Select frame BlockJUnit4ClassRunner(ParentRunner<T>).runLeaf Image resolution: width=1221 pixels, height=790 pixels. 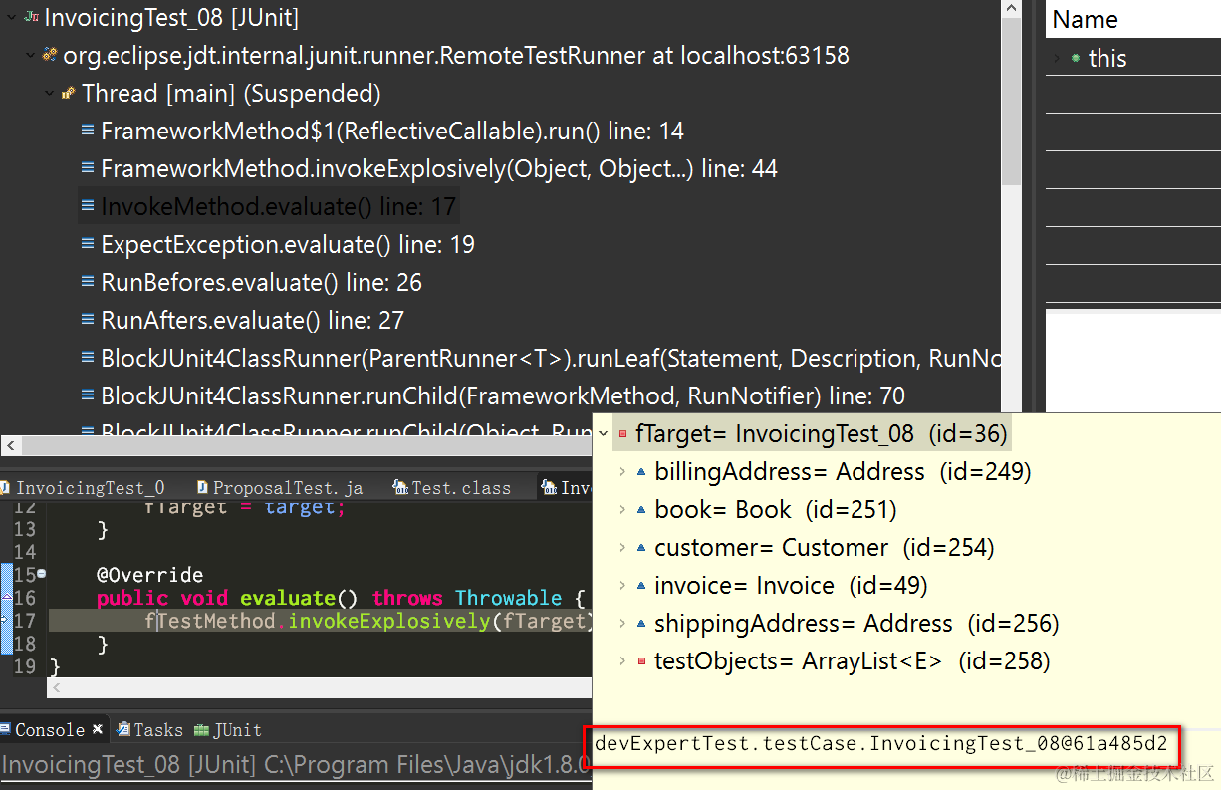click(x=551, y=359)
